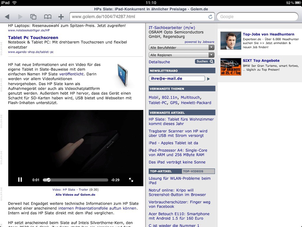
Task: Open the Alle Regionen dropdown
Action: tap(181, 55)
